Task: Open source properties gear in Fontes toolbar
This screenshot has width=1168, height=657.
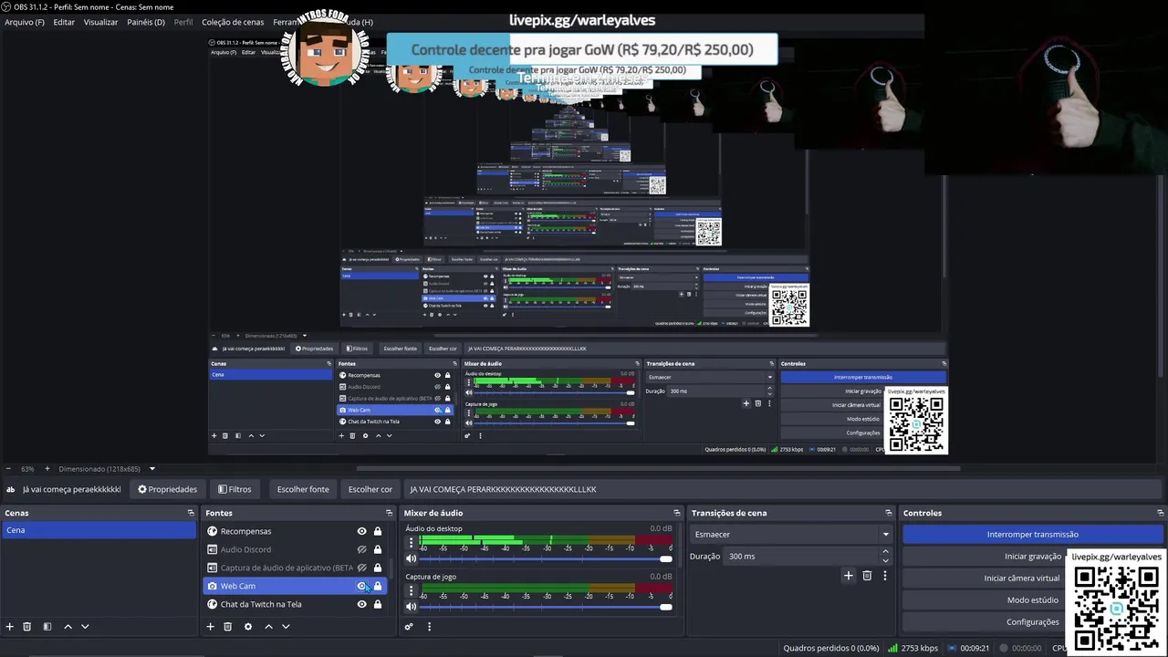Action: [248, 627]
